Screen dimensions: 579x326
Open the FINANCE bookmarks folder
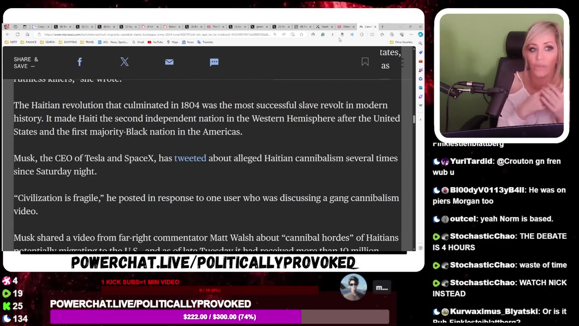point(28,42)
